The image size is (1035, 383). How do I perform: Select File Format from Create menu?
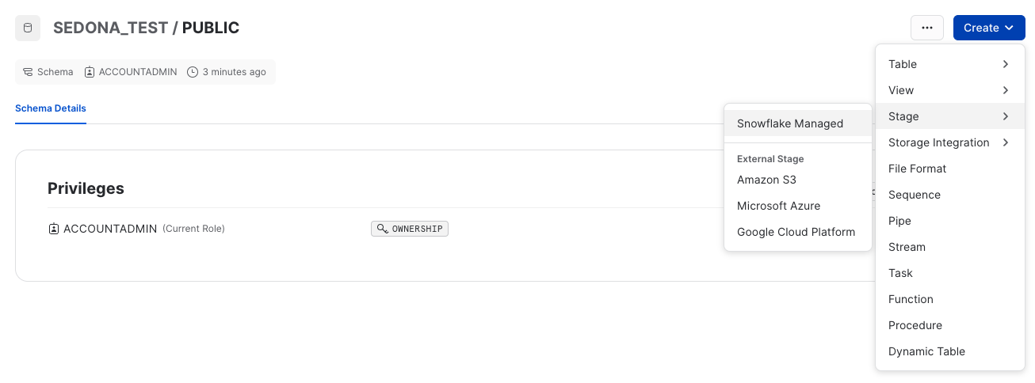[917, 169]
